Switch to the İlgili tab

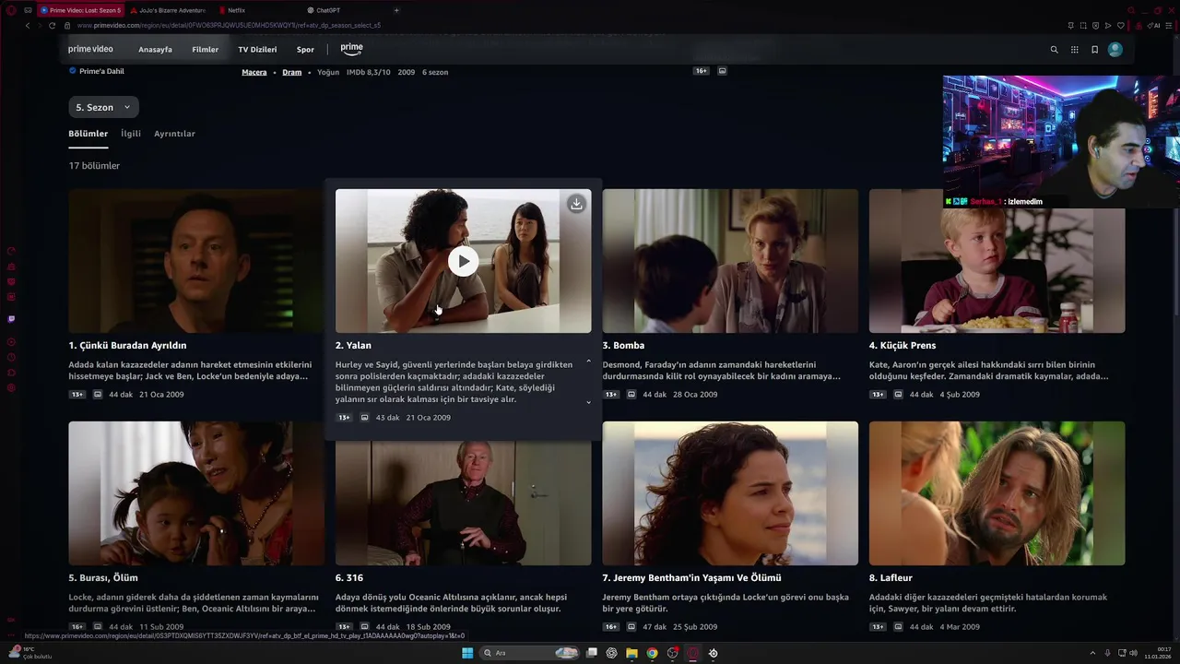click(131, 134)
